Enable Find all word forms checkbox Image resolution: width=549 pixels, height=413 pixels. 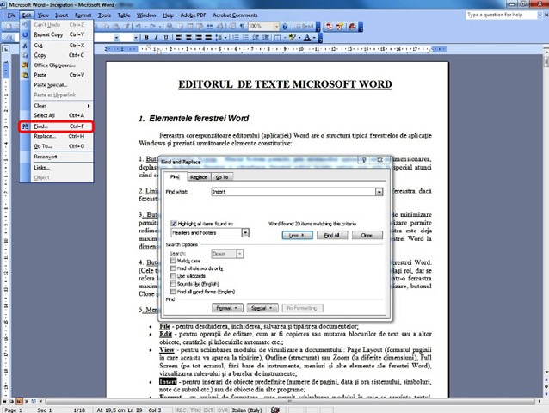click(x=173, y=292)
